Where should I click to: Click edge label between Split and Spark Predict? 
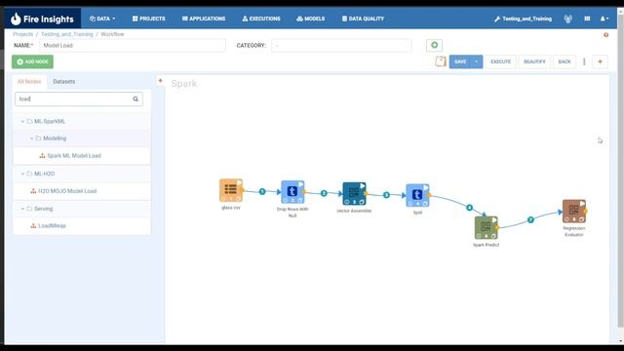tap(470, 208)
